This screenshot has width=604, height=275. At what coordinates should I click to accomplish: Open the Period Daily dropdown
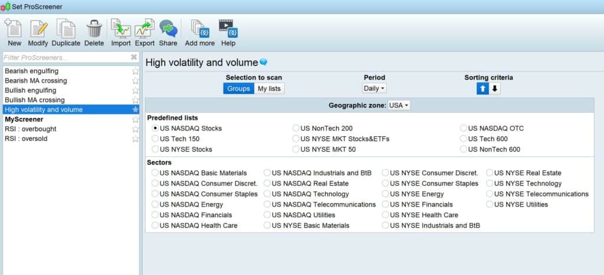pyautogui.click(x=375, y=88)
